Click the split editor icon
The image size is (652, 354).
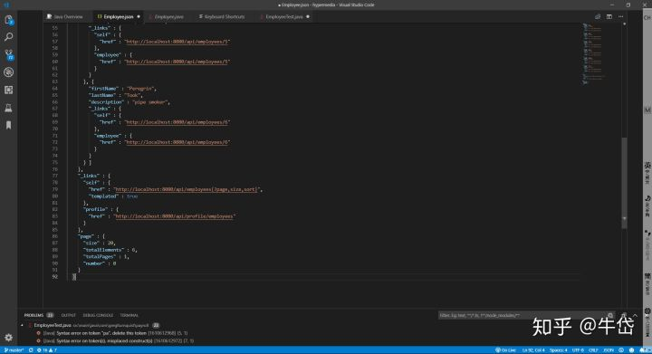[x=609, y=16]
